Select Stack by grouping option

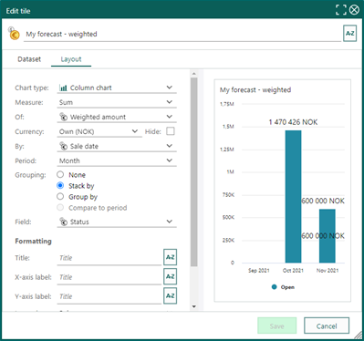click(60, 185)
